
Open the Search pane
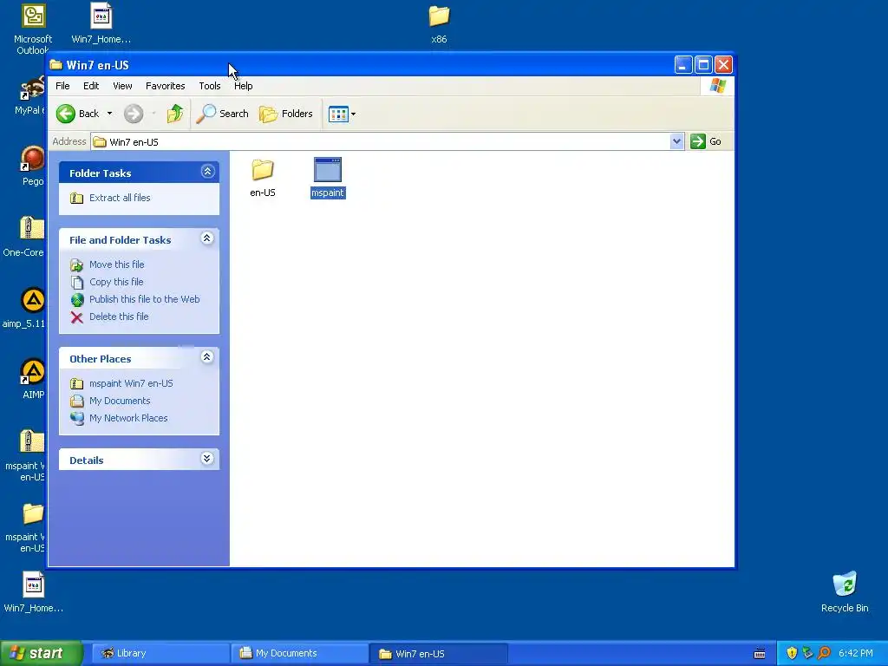coord(222,114)
